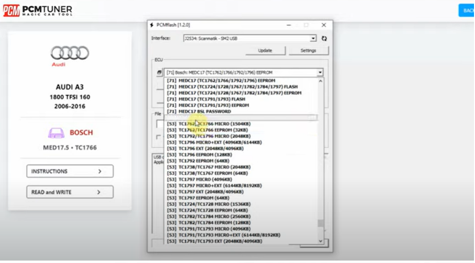
Task: Collapse the ECU type dropdown arrow
Action: point(320,73)
